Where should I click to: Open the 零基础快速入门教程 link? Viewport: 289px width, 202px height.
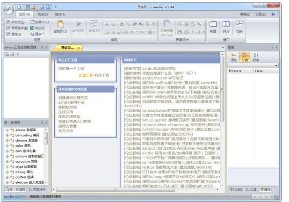tap(75, 122)
